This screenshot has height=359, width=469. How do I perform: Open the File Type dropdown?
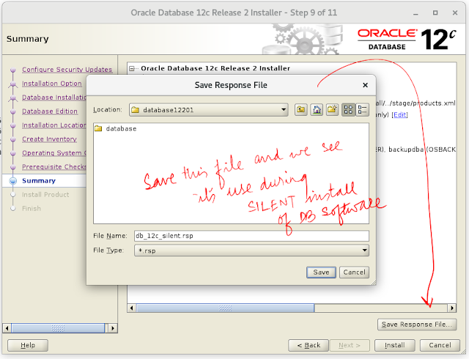pos(251,251)
